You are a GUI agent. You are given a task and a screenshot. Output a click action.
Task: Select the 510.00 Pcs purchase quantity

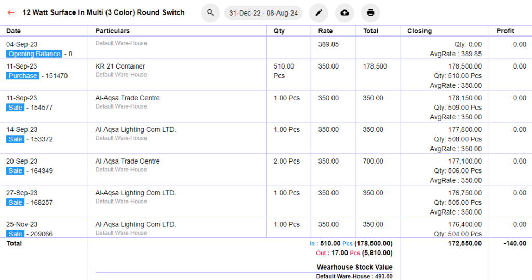pos(284,71)
